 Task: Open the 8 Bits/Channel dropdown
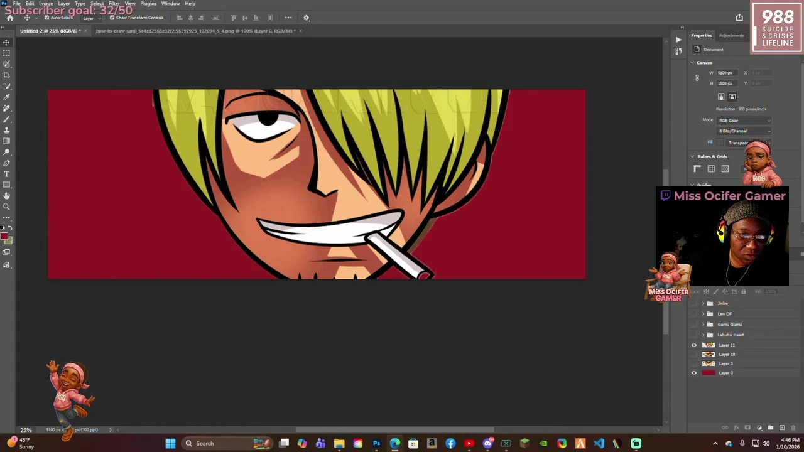point(744,131)
